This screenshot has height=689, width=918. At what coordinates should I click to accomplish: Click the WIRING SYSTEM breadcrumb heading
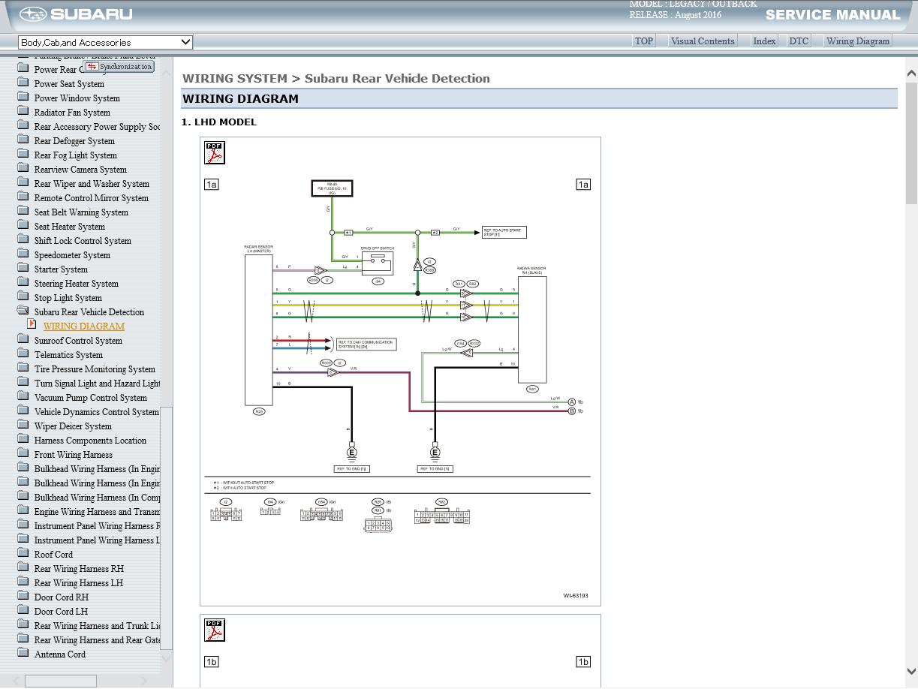[235, 78]
